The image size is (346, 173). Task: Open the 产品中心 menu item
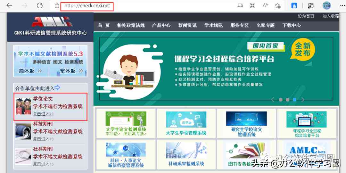(161, 25)
